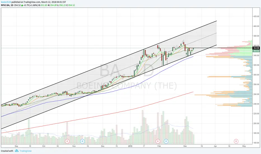Click the 160.00 price axis label
Screen dimensions: 261x154
pyautogui.click(x=256, y=143)
